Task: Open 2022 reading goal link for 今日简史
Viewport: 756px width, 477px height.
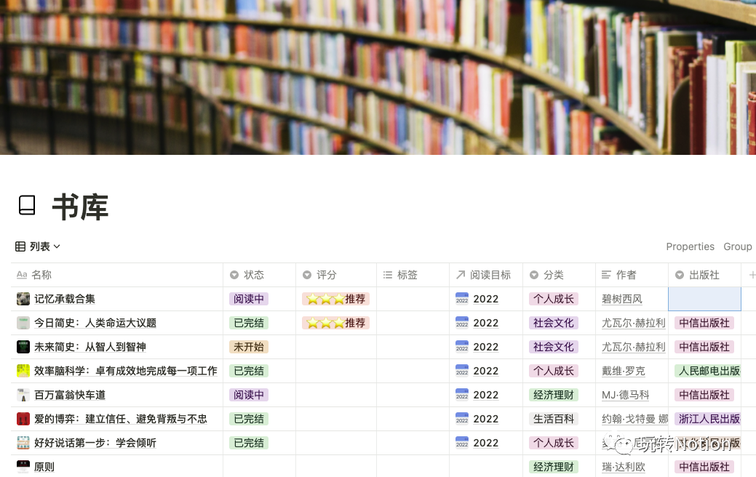Action: (x=485, y=323)
